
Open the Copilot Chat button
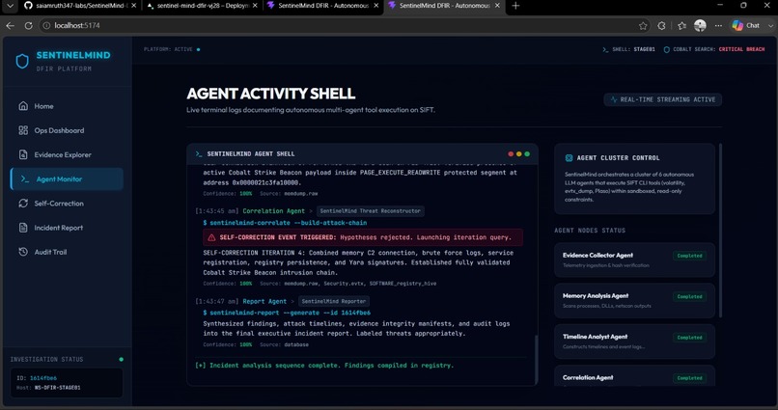tap(746, 26)
